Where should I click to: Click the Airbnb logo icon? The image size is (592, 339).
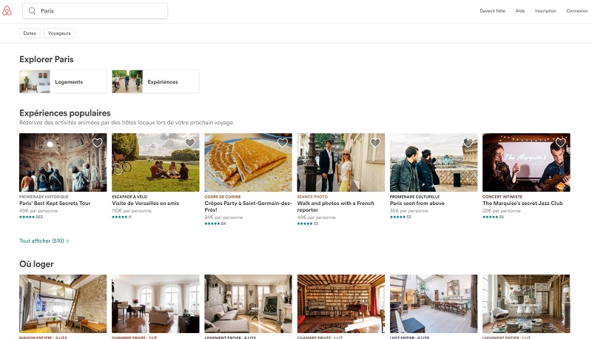(x=7, y=10)
